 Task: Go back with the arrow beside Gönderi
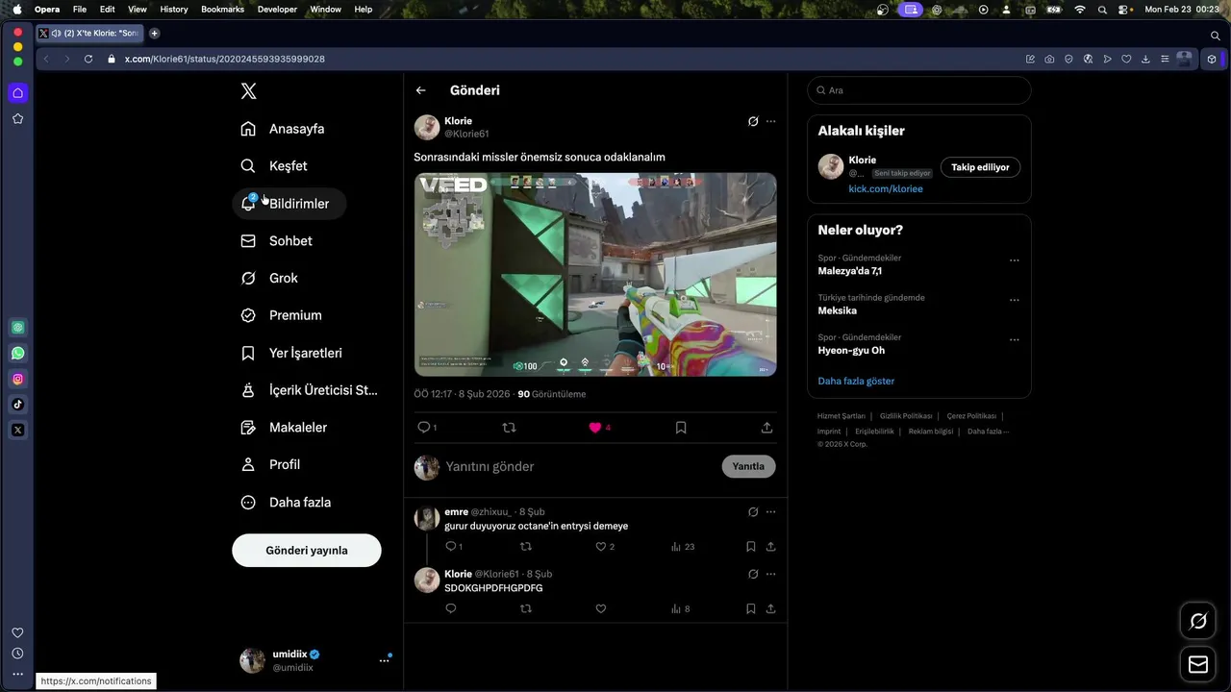point(420,90)
